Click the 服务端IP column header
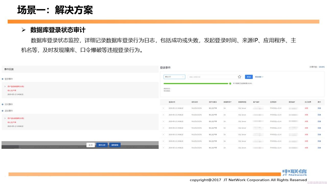 coord(292,102)
